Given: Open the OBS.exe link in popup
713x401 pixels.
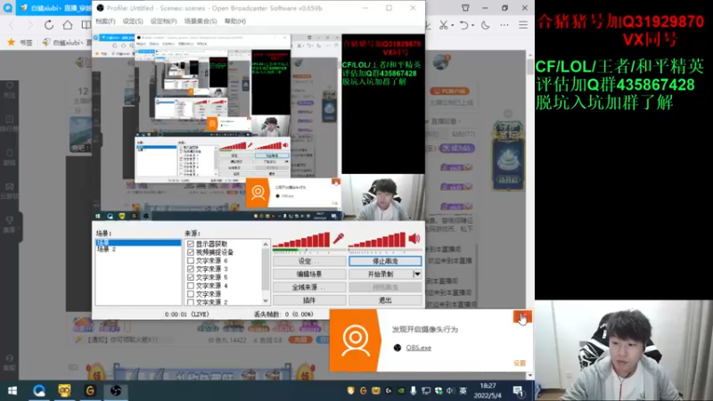Looking at the screenshot, I should [418, 348].
